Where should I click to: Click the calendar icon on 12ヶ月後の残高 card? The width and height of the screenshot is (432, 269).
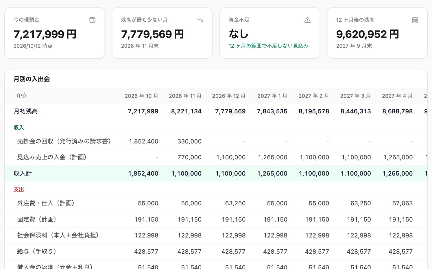[415, 20]
